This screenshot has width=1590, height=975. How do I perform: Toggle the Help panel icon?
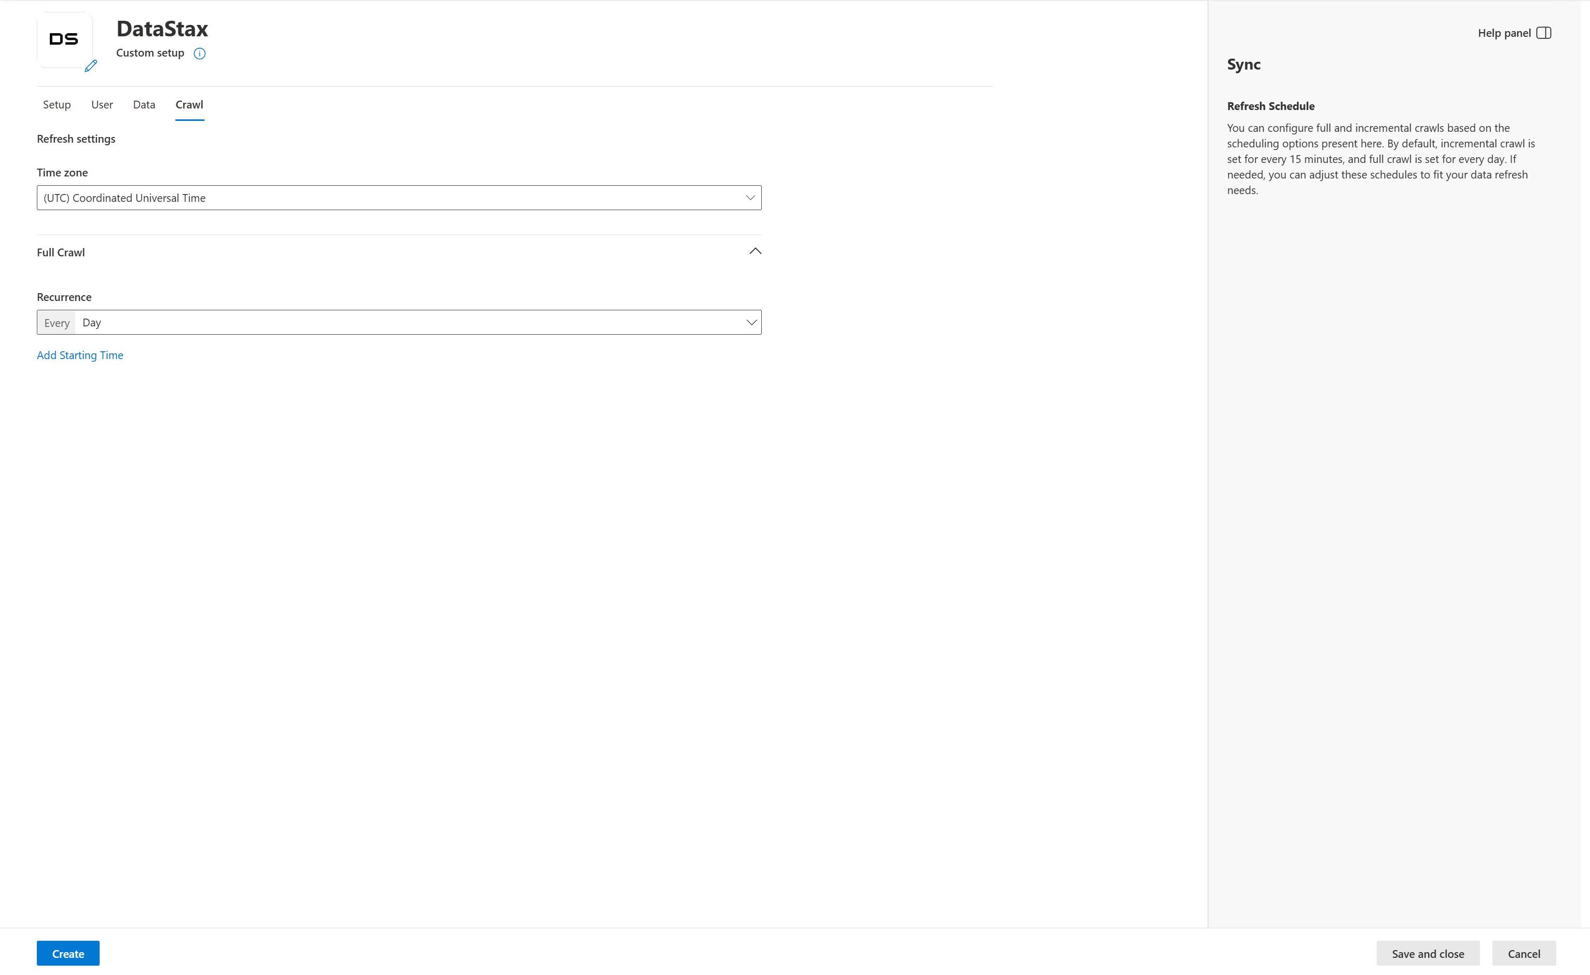(x=1543, y=33)
